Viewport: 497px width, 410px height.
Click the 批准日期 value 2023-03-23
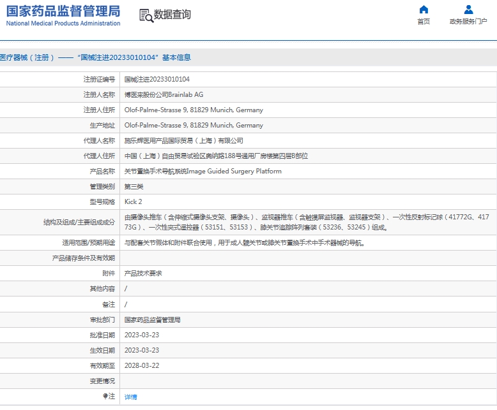coord(142,335)
